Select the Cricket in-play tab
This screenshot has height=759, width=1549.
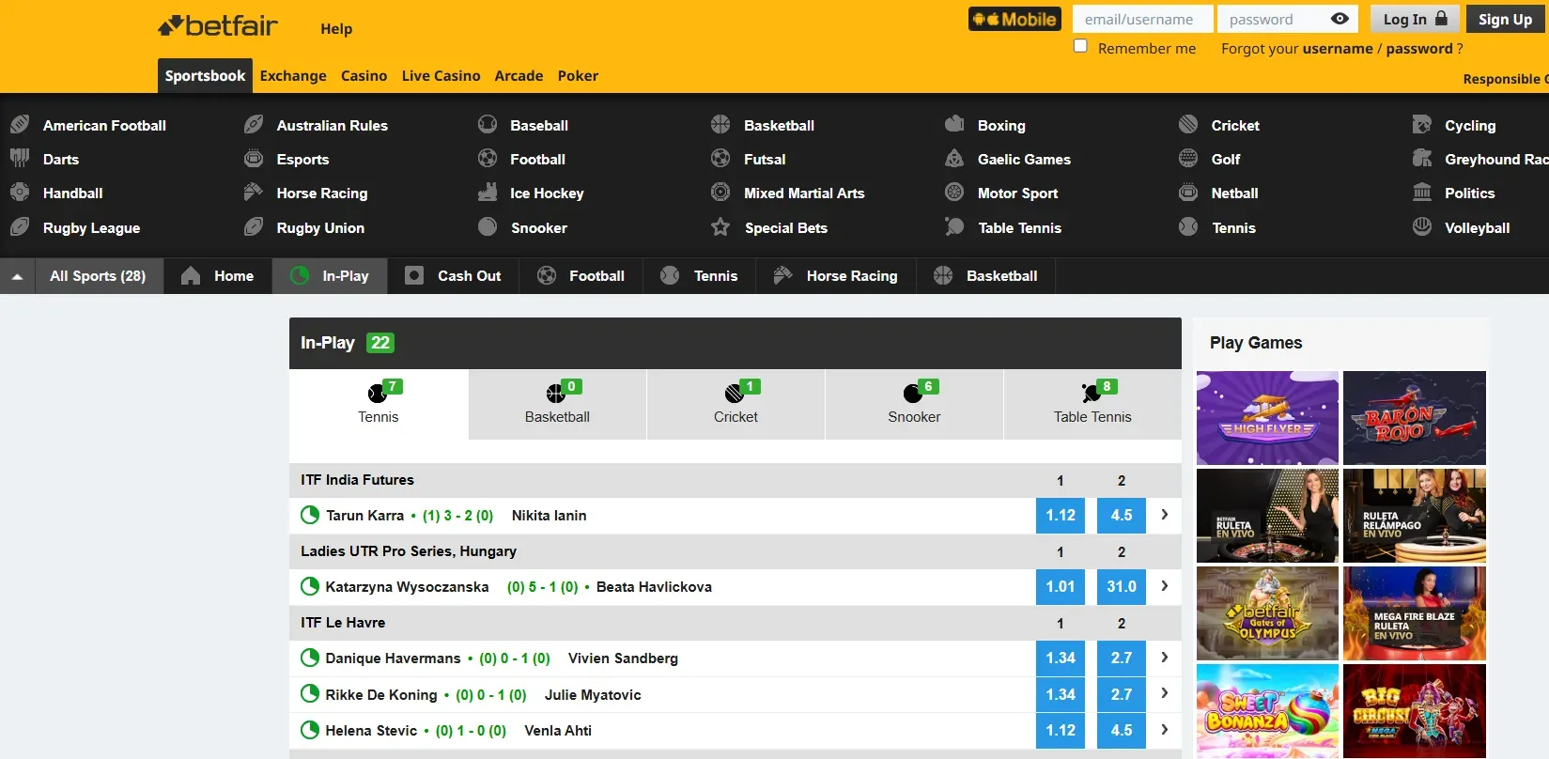[736, 404]
